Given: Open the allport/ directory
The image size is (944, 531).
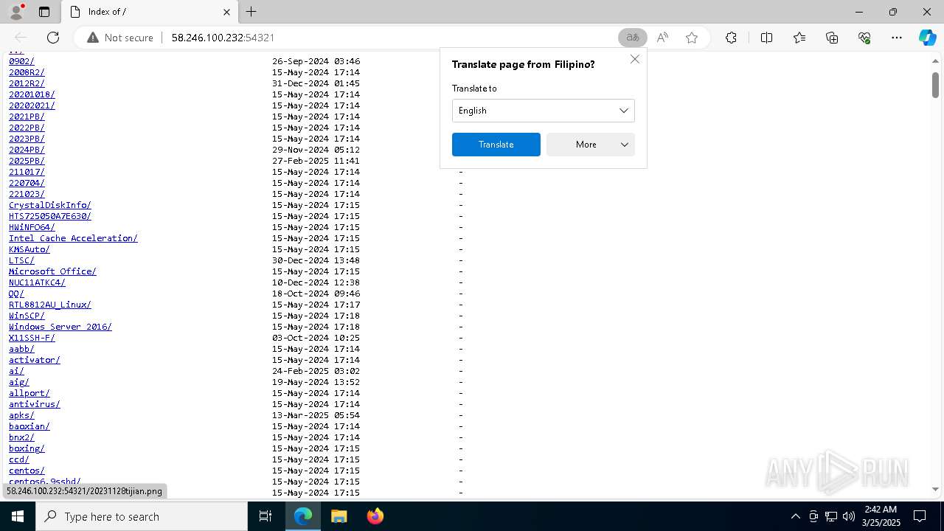Looking at the screenshot, I should 29,393.
